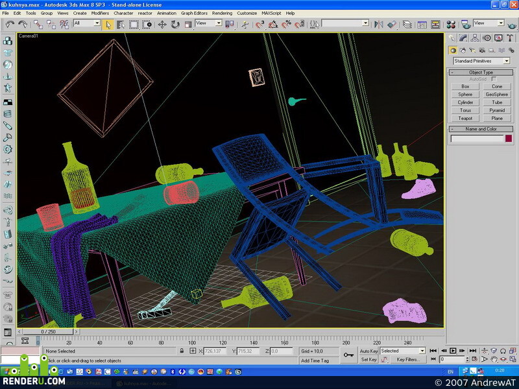Screen dimensions: 519x389
Task: Toggle Auto Key animation mode
Action: tap(368, 351)
